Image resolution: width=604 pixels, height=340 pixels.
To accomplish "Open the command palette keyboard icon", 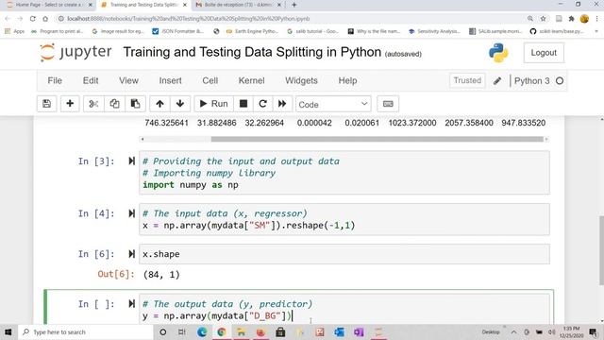I will (x=388, y=104).
